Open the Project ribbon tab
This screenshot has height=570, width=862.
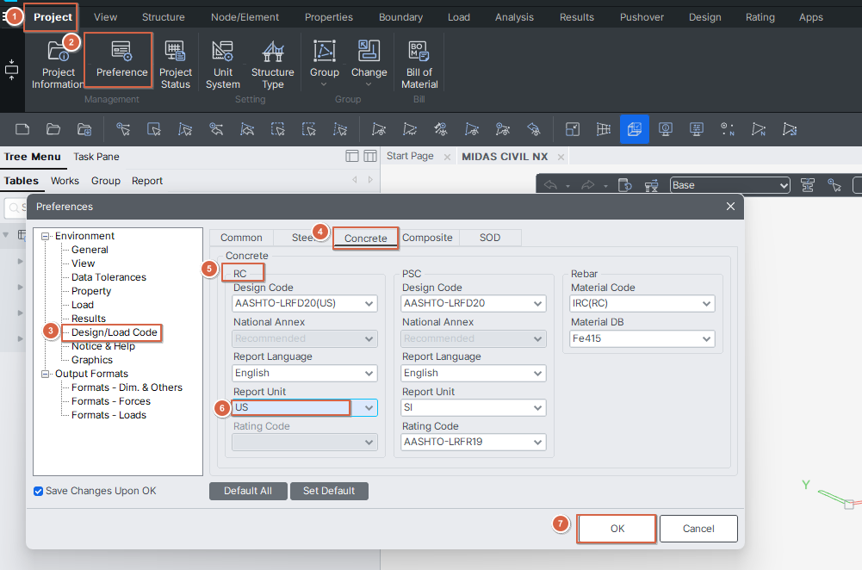pos(53,17)
